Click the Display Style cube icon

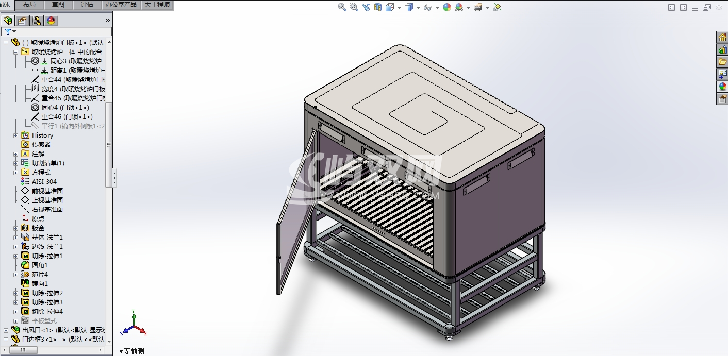click(409, 7)
